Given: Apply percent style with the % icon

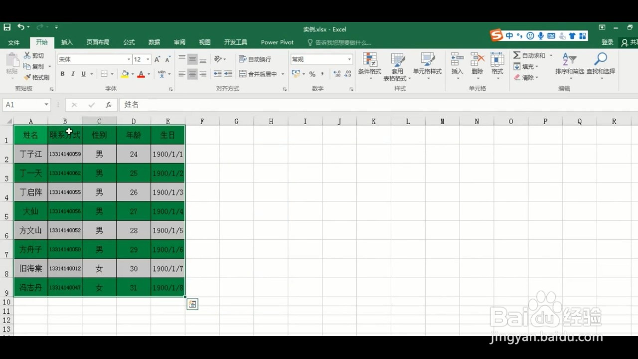Looking at the screenshot, I should pos(312,74).
